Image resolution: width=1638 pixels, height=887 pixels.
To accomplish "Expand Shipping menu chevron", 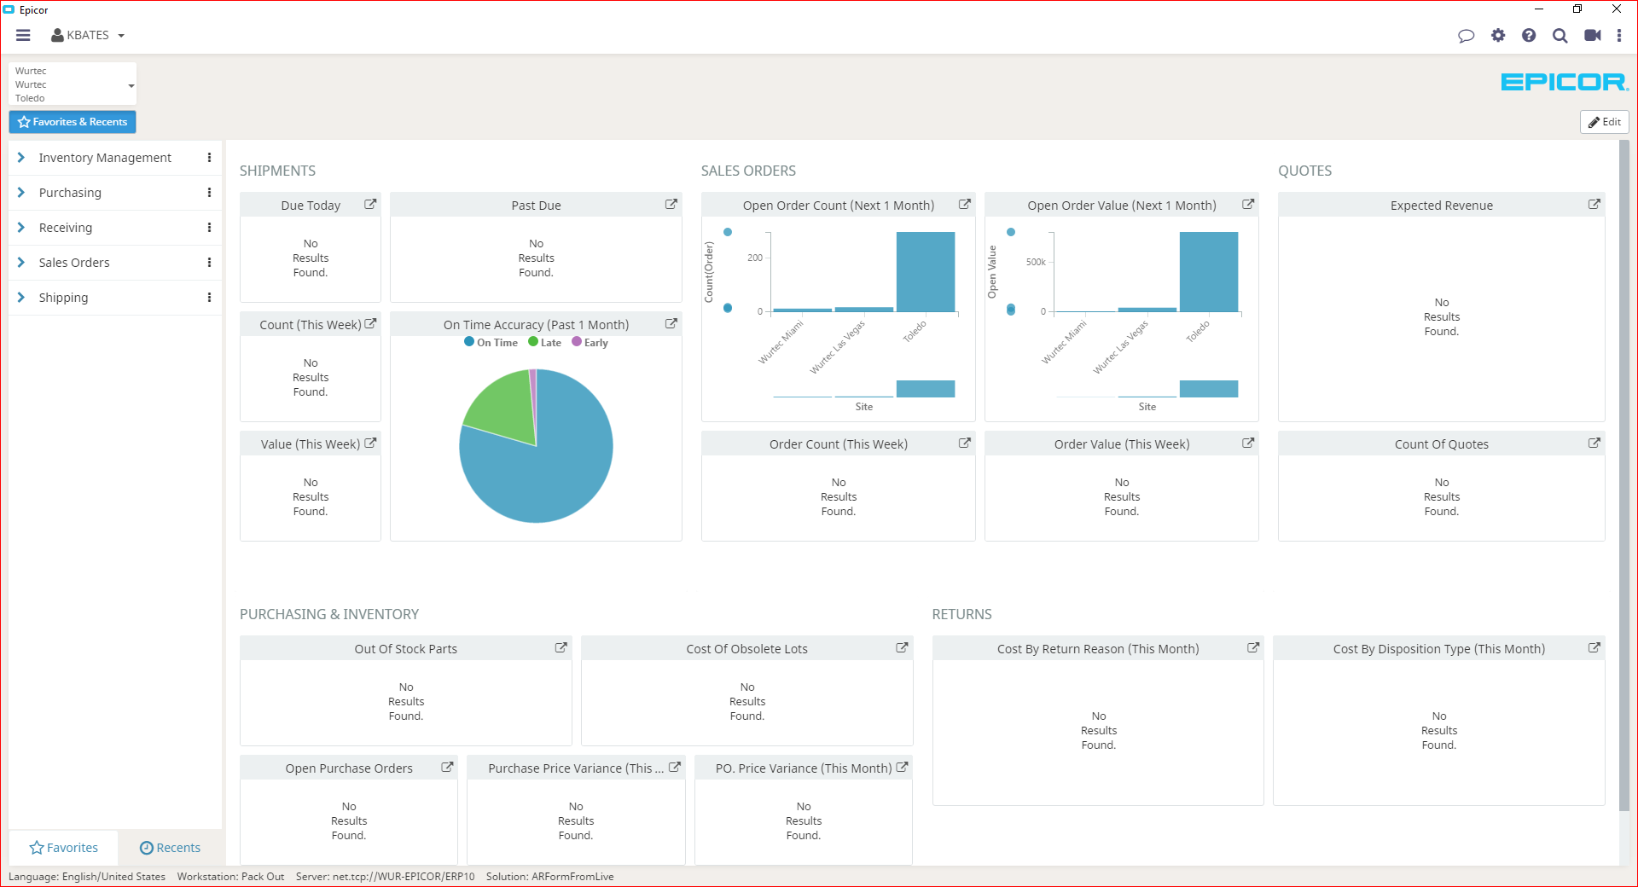I will 21,298.
